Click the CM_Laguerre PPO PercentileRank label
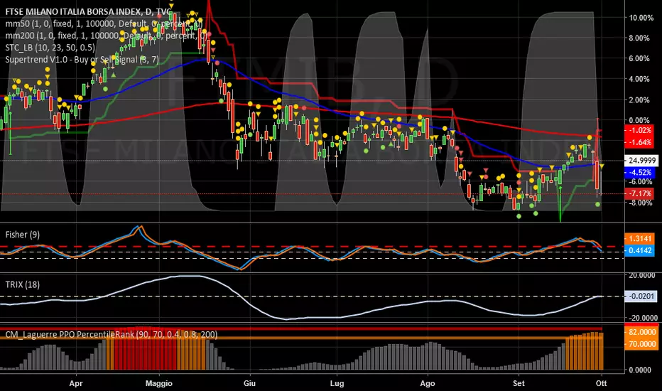662x391 pixels. (x=112, y=334)
